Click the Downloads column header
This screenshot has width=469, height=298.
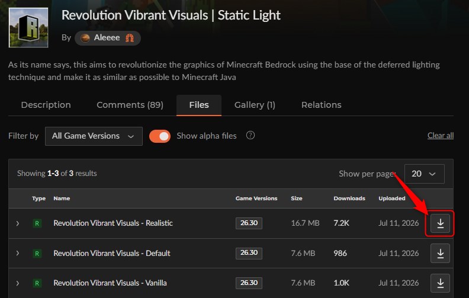pyautogui.click(x=349, y=198)
